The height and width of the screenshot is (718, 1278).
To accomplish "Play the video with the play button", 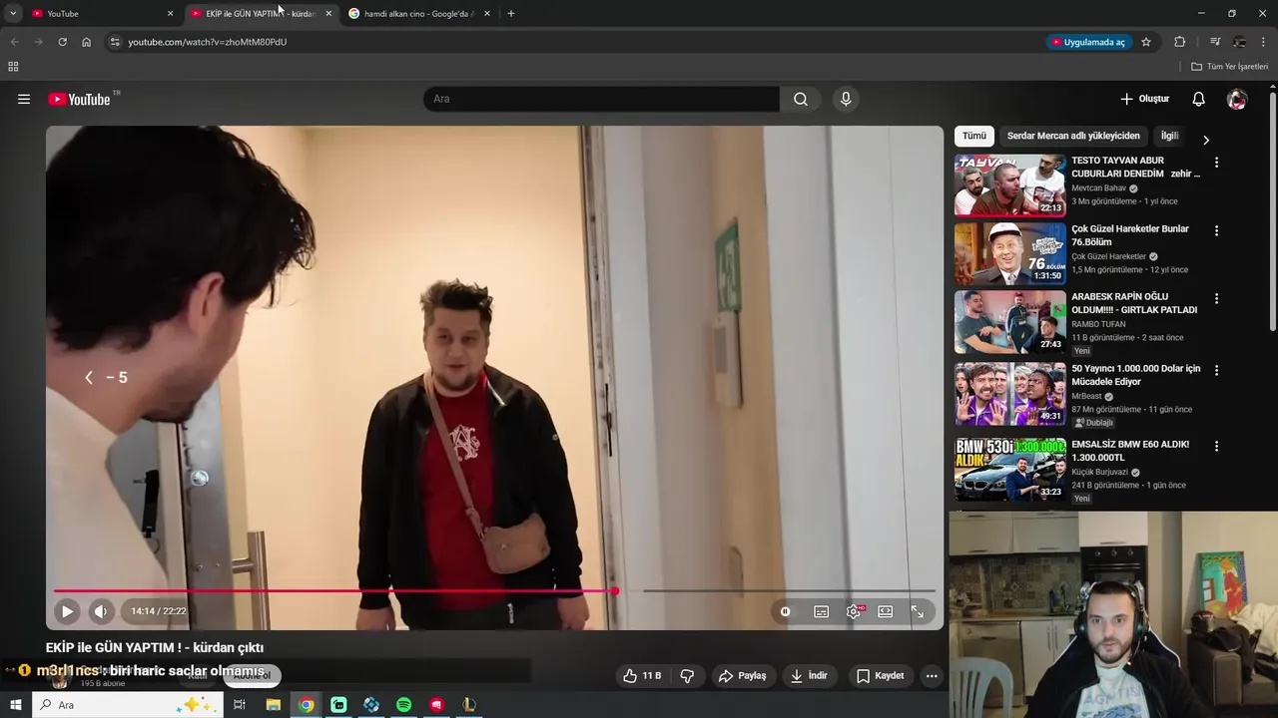I will (67, 611).
